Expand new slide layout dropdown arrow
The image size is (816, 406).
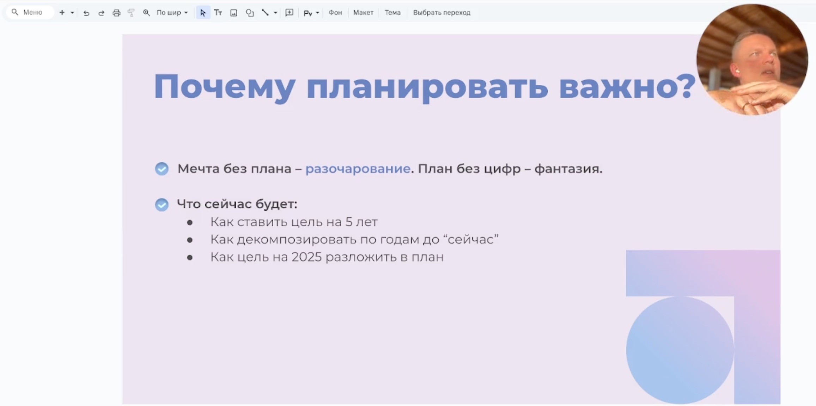coord(72,13)
